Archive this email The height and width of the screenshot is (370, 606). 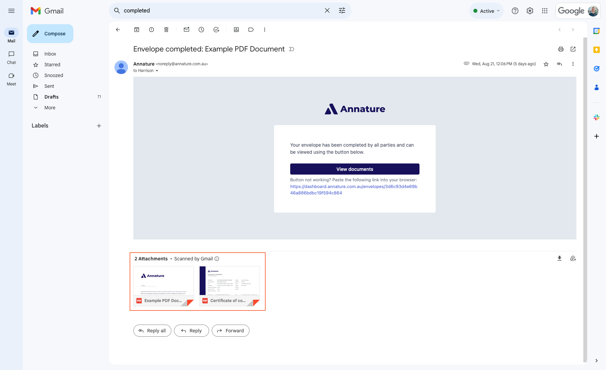pyautogui.click(x=137, y=30)
